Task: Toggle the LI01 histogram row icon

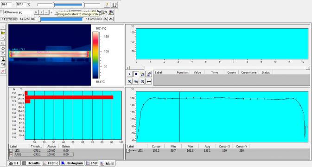Action: click(11, 151)
